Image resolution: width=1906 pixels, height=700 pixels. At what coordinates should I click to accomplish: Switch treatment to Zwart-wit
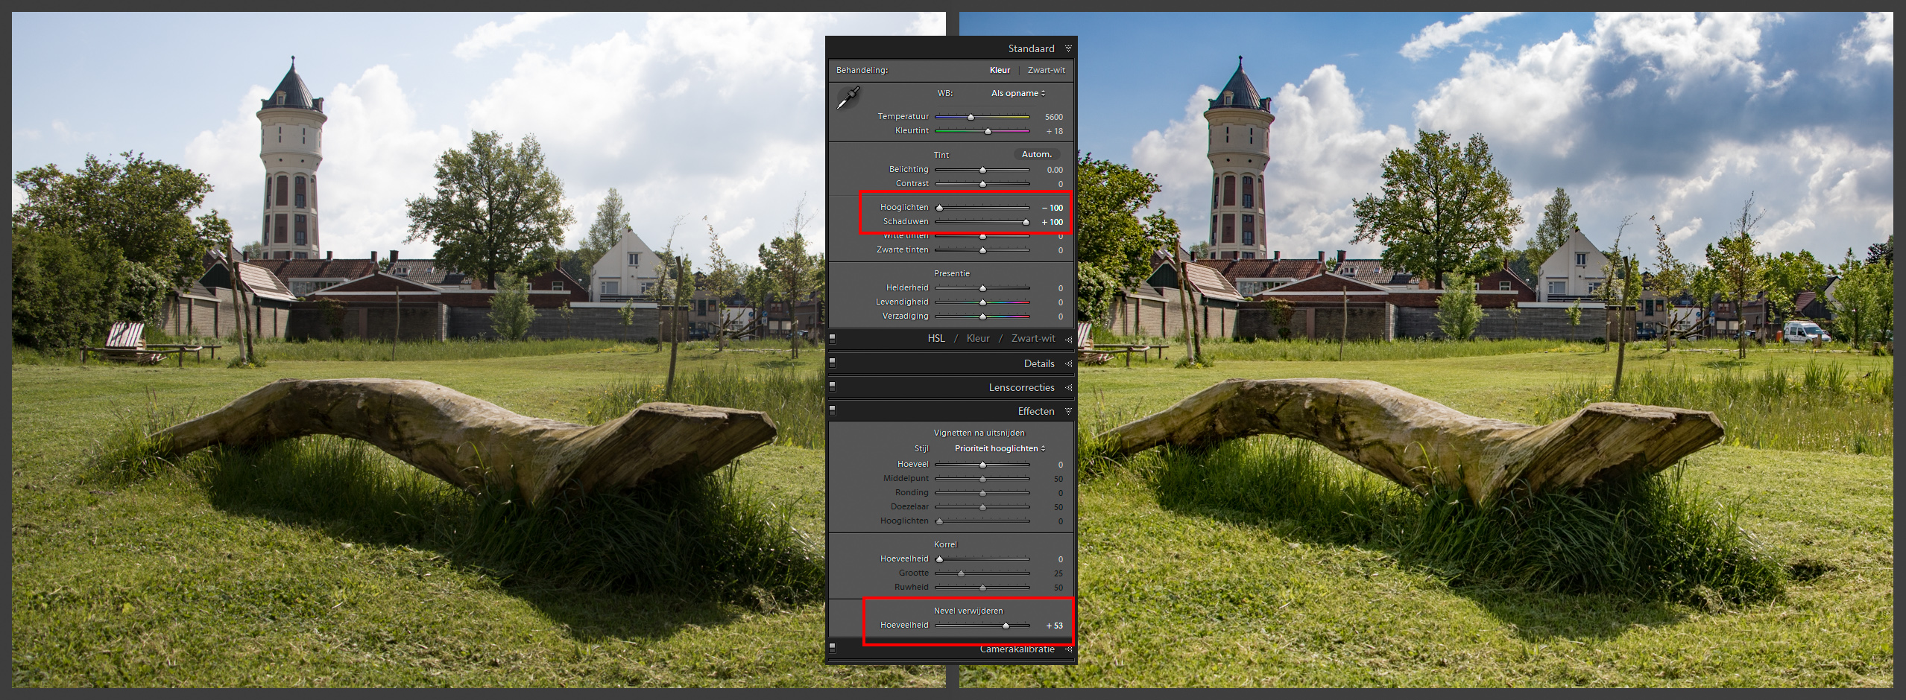pyautogui.click(x=1046, y=70)
